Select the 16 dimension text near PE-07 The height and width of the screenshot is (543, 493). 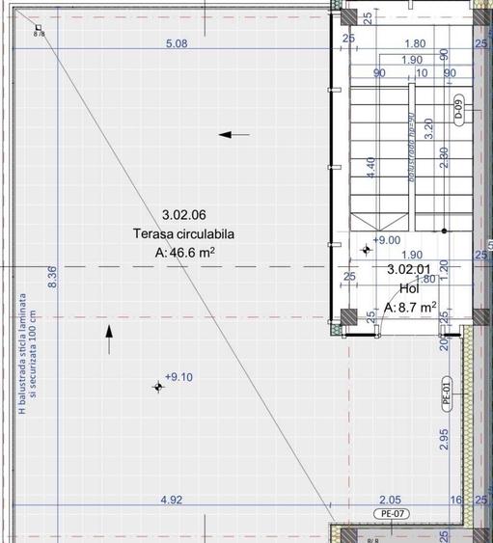(456, 500)
